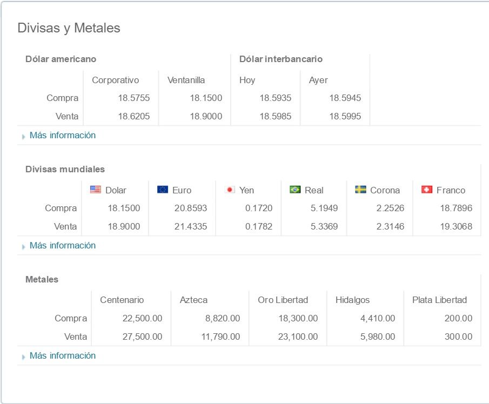
Task: Open Más información under Divisas mundiales
Action: [62, 245]
